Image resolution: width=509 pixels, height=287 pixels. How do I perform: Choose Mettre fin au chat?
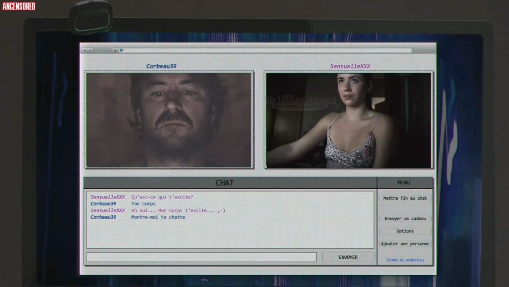click(x=405, y=198)
